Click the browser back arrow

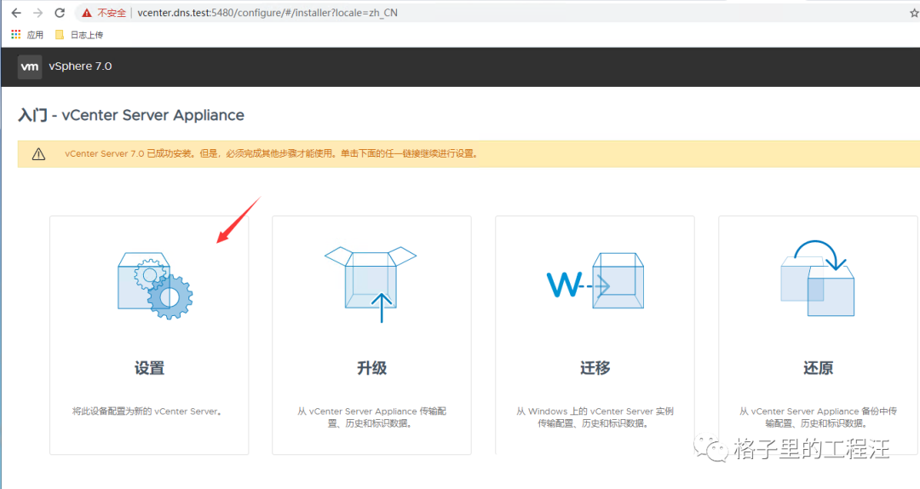[x=16, y=13]
